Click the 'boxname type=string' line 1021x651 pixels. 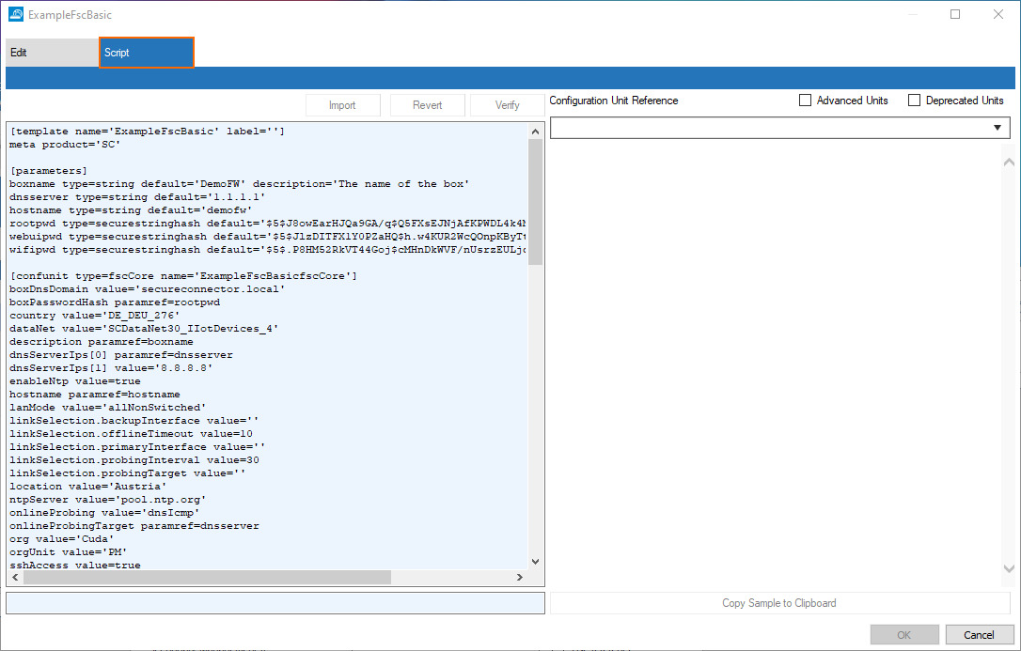point(240,184)
